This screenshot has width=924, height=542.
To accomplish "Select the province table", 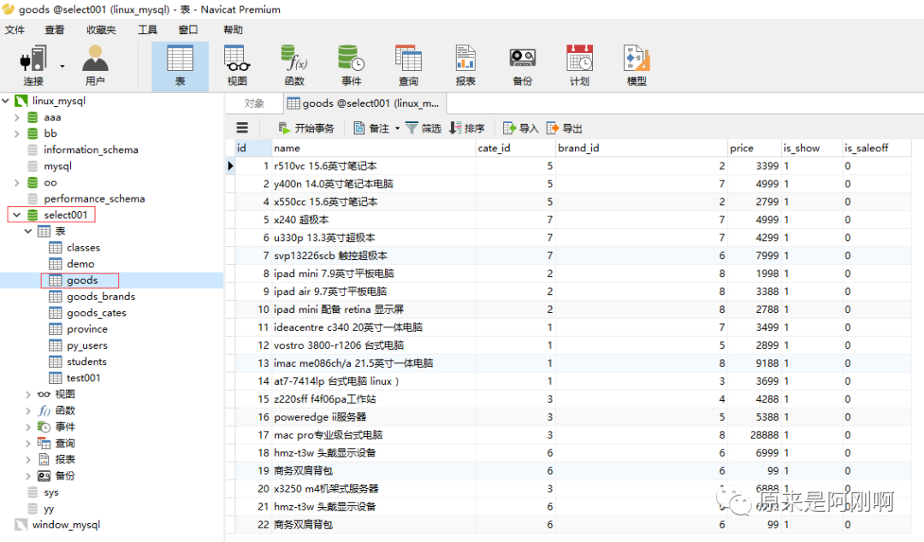I will pyautogui.click(x=86, y=329).
